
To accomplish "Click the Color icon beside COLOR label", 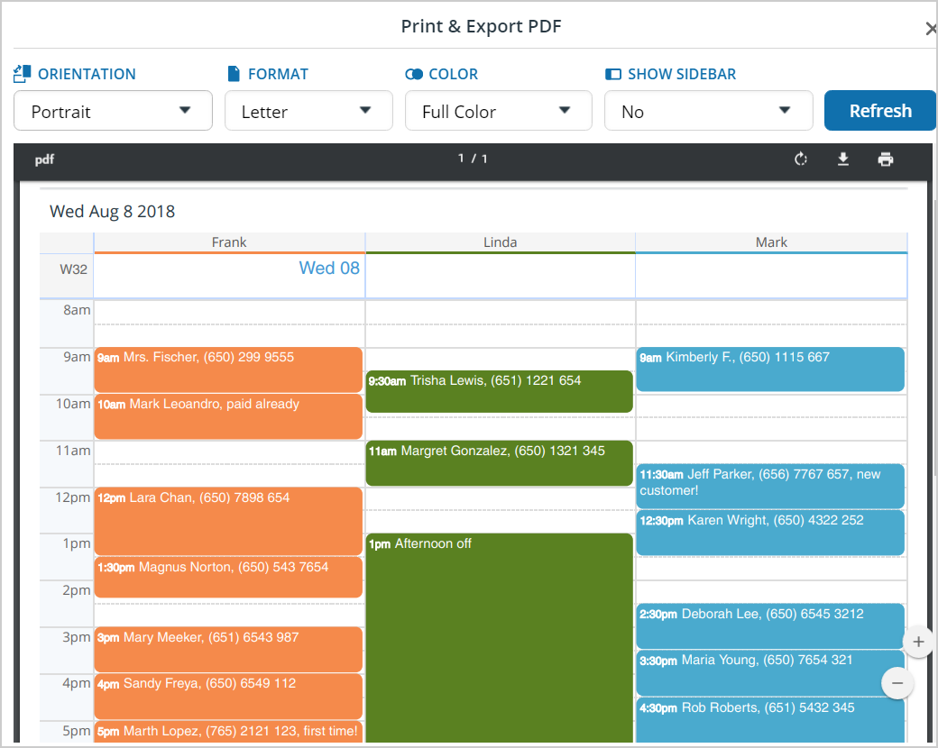I will coord(414,74).
